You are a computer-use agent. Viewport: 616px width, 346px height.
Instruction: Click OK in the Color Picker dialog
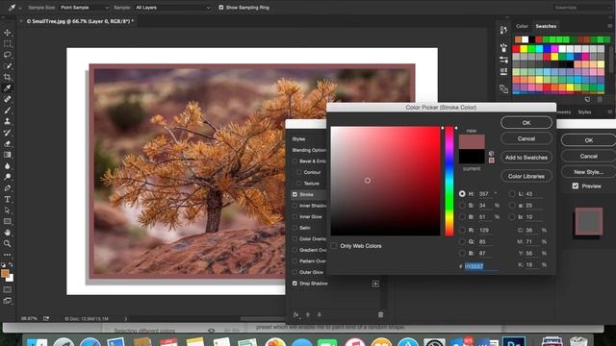(x=526, y=123)
